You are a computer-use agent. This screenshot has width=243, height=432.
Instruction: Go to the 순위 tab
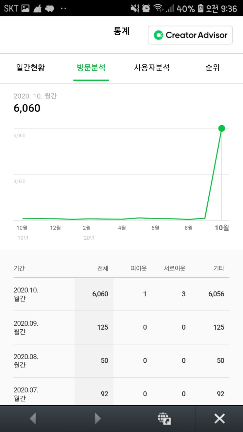pyautogui.click(x=212, y=68)
